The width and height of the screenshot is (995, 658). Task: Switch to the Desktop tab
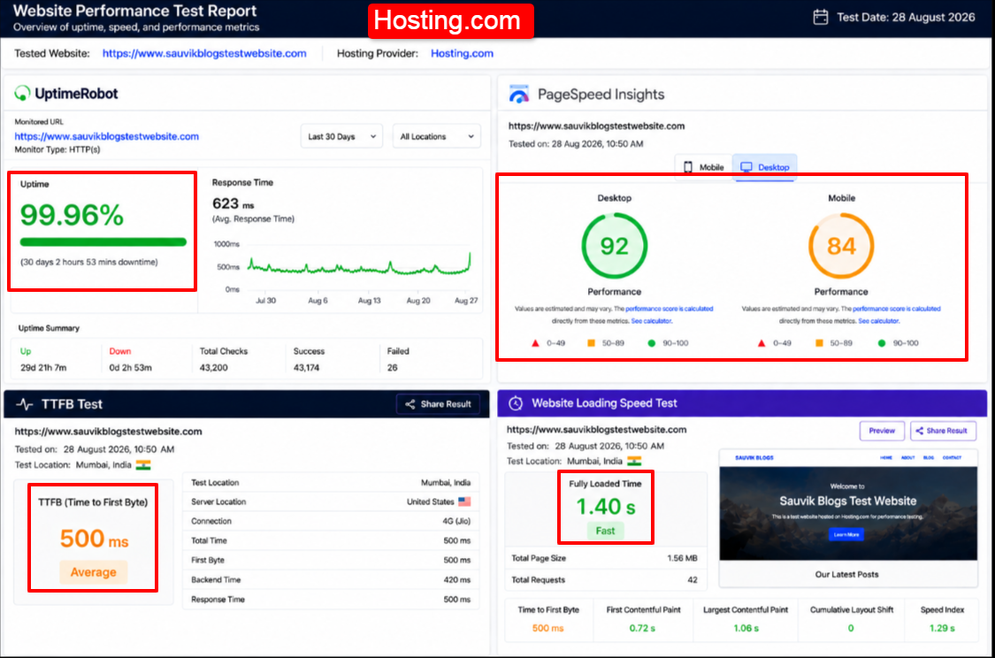pyautogui.click(x=765, y=167)
